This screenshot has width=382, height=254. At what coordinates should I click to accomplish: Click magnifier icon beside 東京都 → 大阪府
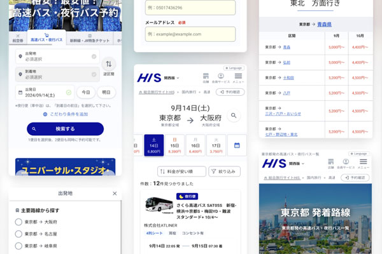(x=234, y=116)
